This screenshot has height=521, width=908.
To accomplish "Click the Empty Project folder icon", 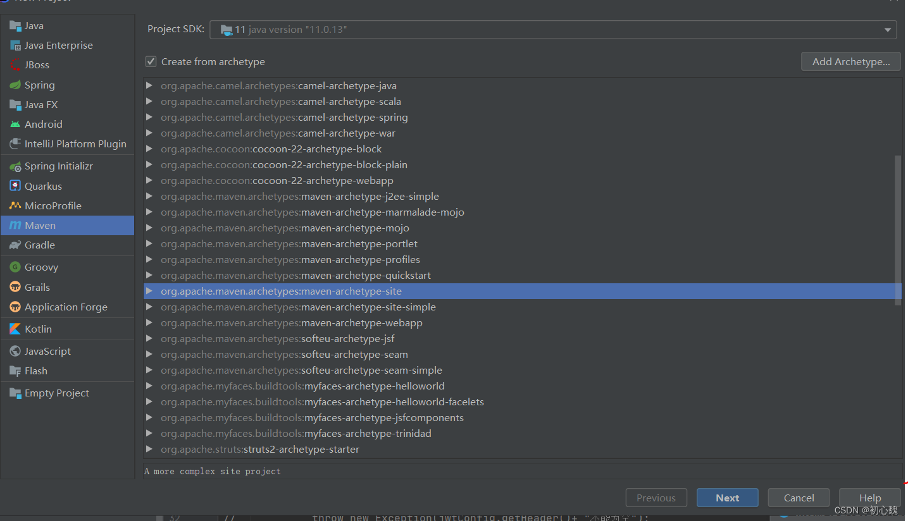I will click(15, 393).
